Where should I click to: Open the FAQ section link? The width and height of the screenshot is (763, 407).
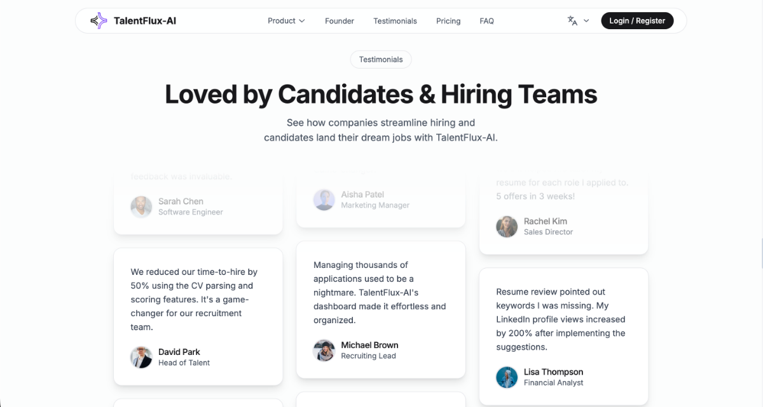[x=486, y=20]
